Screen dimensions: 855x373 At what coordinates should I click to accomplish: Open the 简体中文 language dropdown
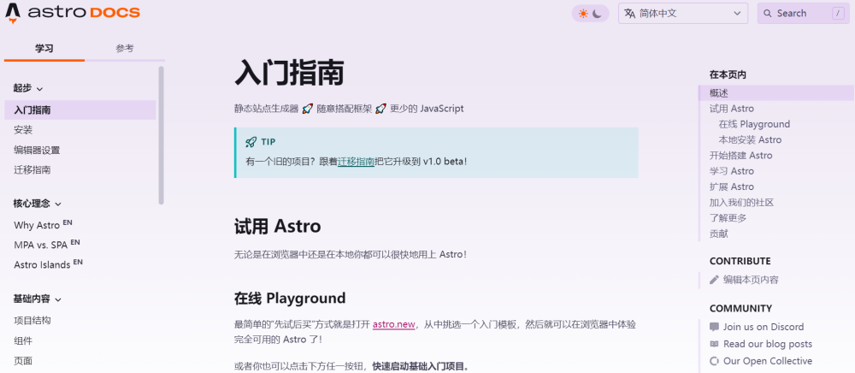point(684,13)
